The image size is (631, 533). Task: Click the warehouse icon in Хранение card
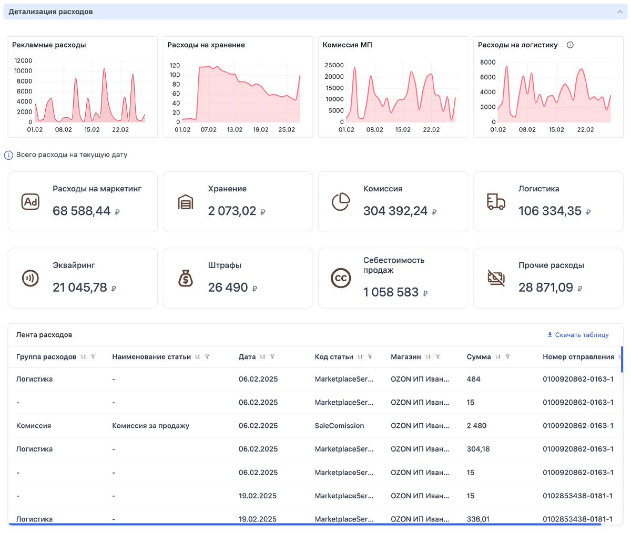[x=186, y=202]
